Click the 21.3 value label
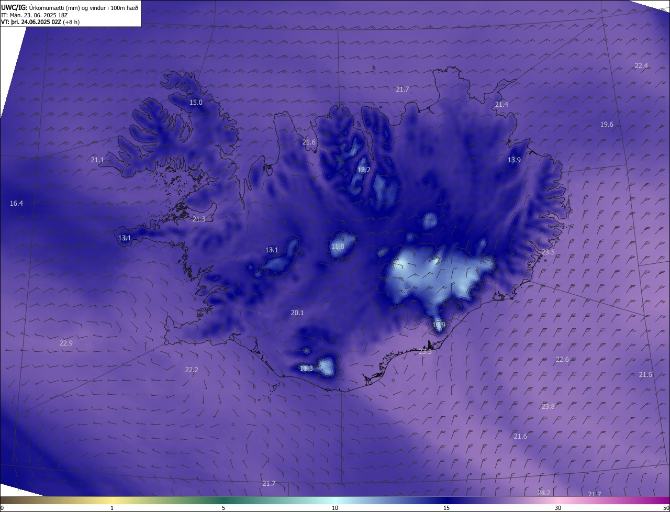The image size is (670, 512). [199, 219]
